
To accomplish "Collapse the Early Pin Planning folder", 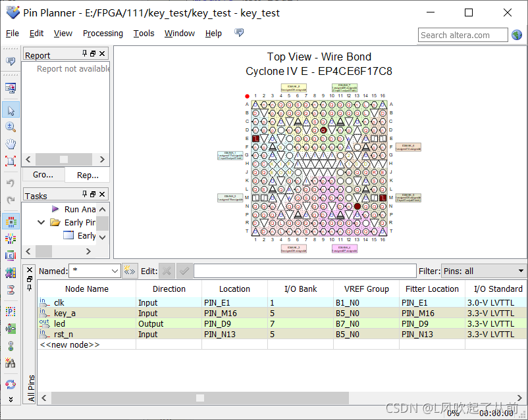I will tap(41, 222).
